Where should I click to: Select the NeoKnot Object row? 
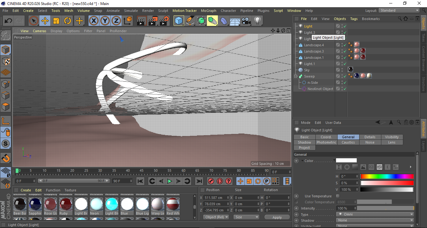point(320,89)
